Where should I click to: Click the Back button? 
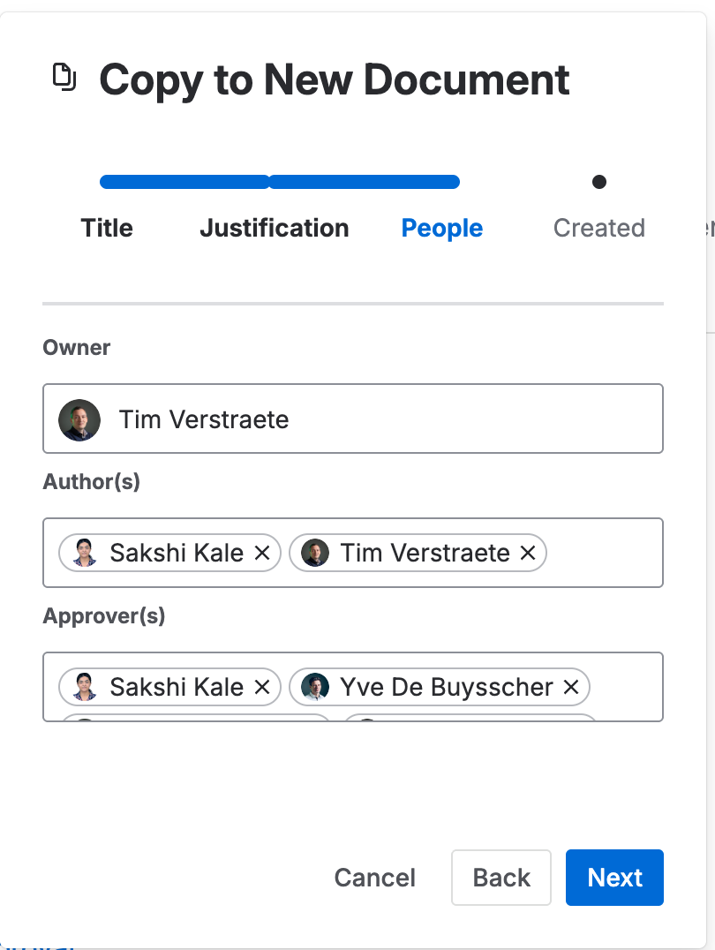501,878
